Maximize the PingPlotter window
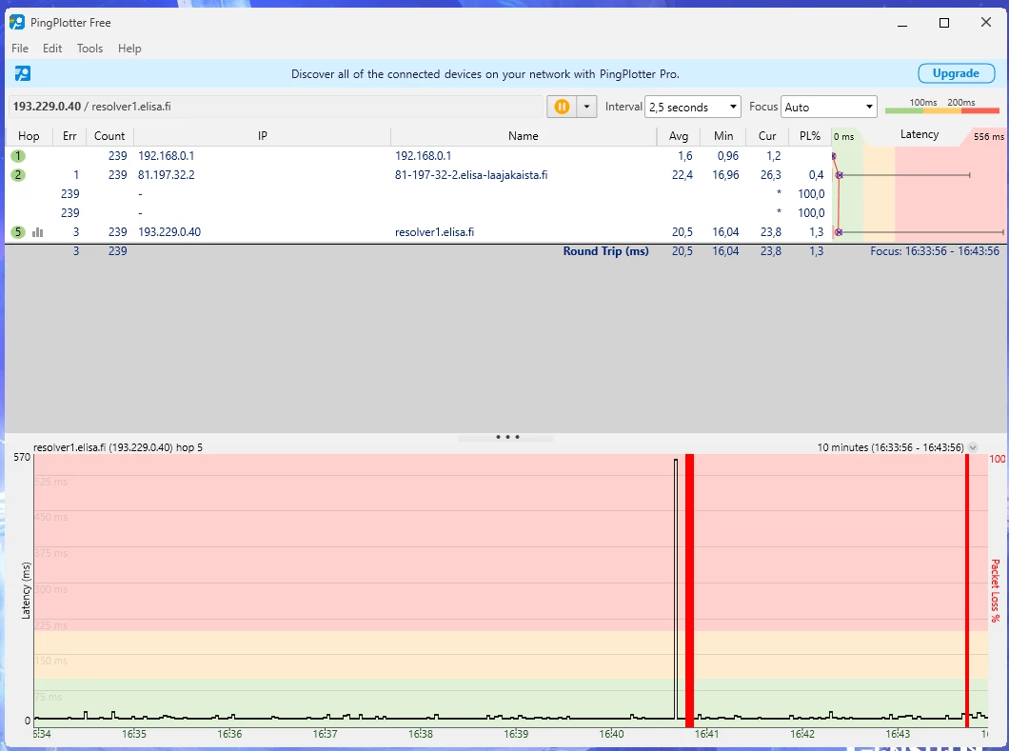The height and width of the screenshot is (751, 1009). tap(944, 23)
